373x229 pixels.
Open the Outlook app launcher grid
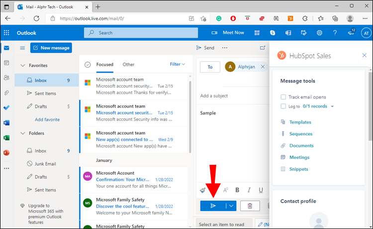click(6, 33)
